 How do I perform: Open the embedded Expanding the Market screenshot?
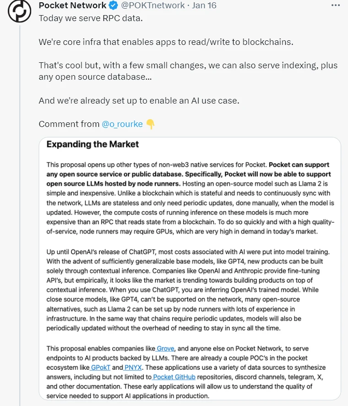point(188,270)
